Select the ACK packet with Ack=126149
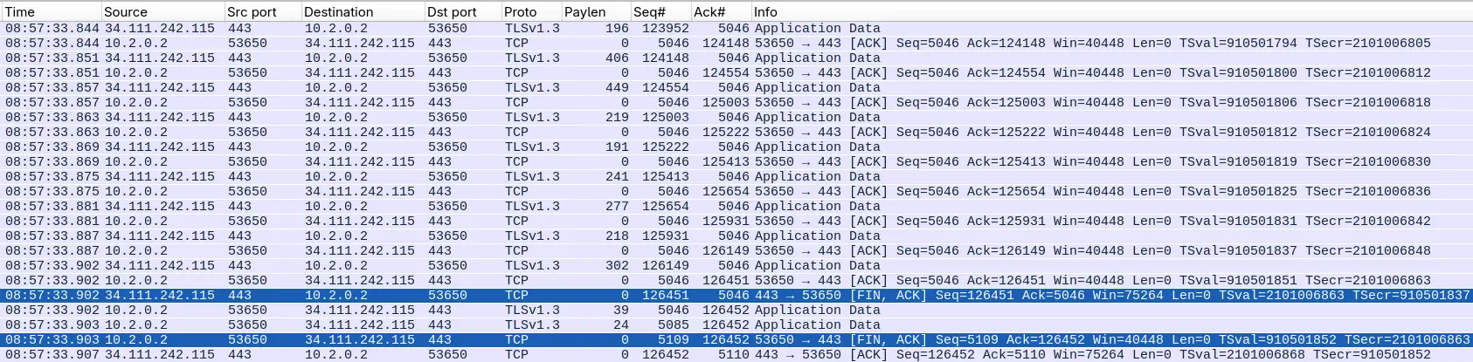Image resolution: width=1473 pixels, height=362 pixels. click(x=736, y=250)
